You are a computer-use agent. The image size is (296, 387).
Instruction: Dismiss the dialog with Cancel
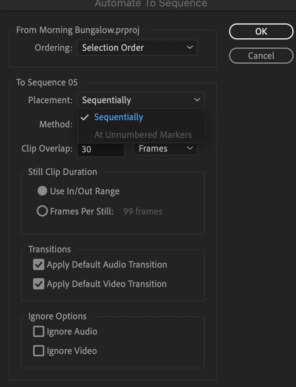click(261, 56)
